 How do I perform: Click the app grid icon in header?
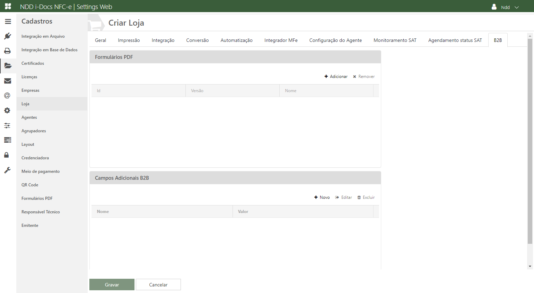point(8,6)
